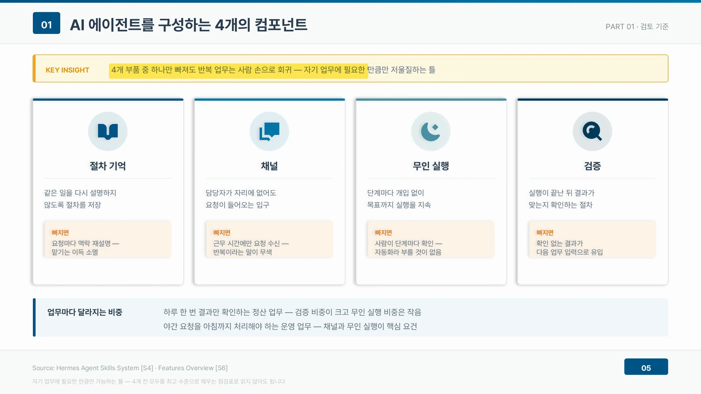Click the description 단계마다 개입 없이
Image resolution: width=701 pixels, height=394 pixels.
(x=395, y=193)
